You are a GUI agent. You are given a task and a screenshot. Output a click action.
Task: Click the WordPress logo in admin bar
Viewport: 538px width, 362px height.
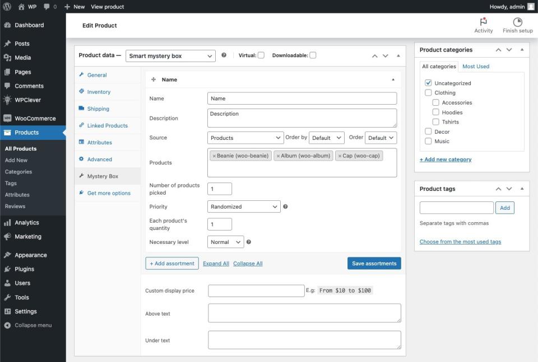[x=7, y=7]
